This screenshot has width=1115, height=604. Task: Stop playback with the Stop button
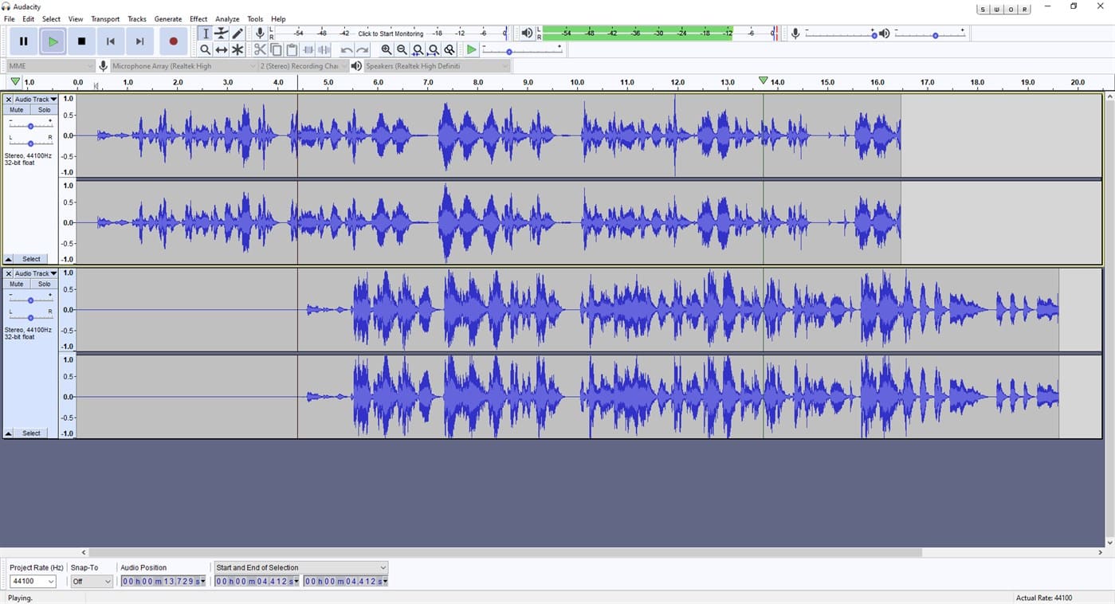pos(81,41)
